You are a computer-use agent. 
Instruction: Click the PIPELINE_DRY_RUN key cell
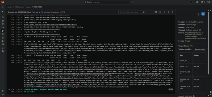coord(185,80)
